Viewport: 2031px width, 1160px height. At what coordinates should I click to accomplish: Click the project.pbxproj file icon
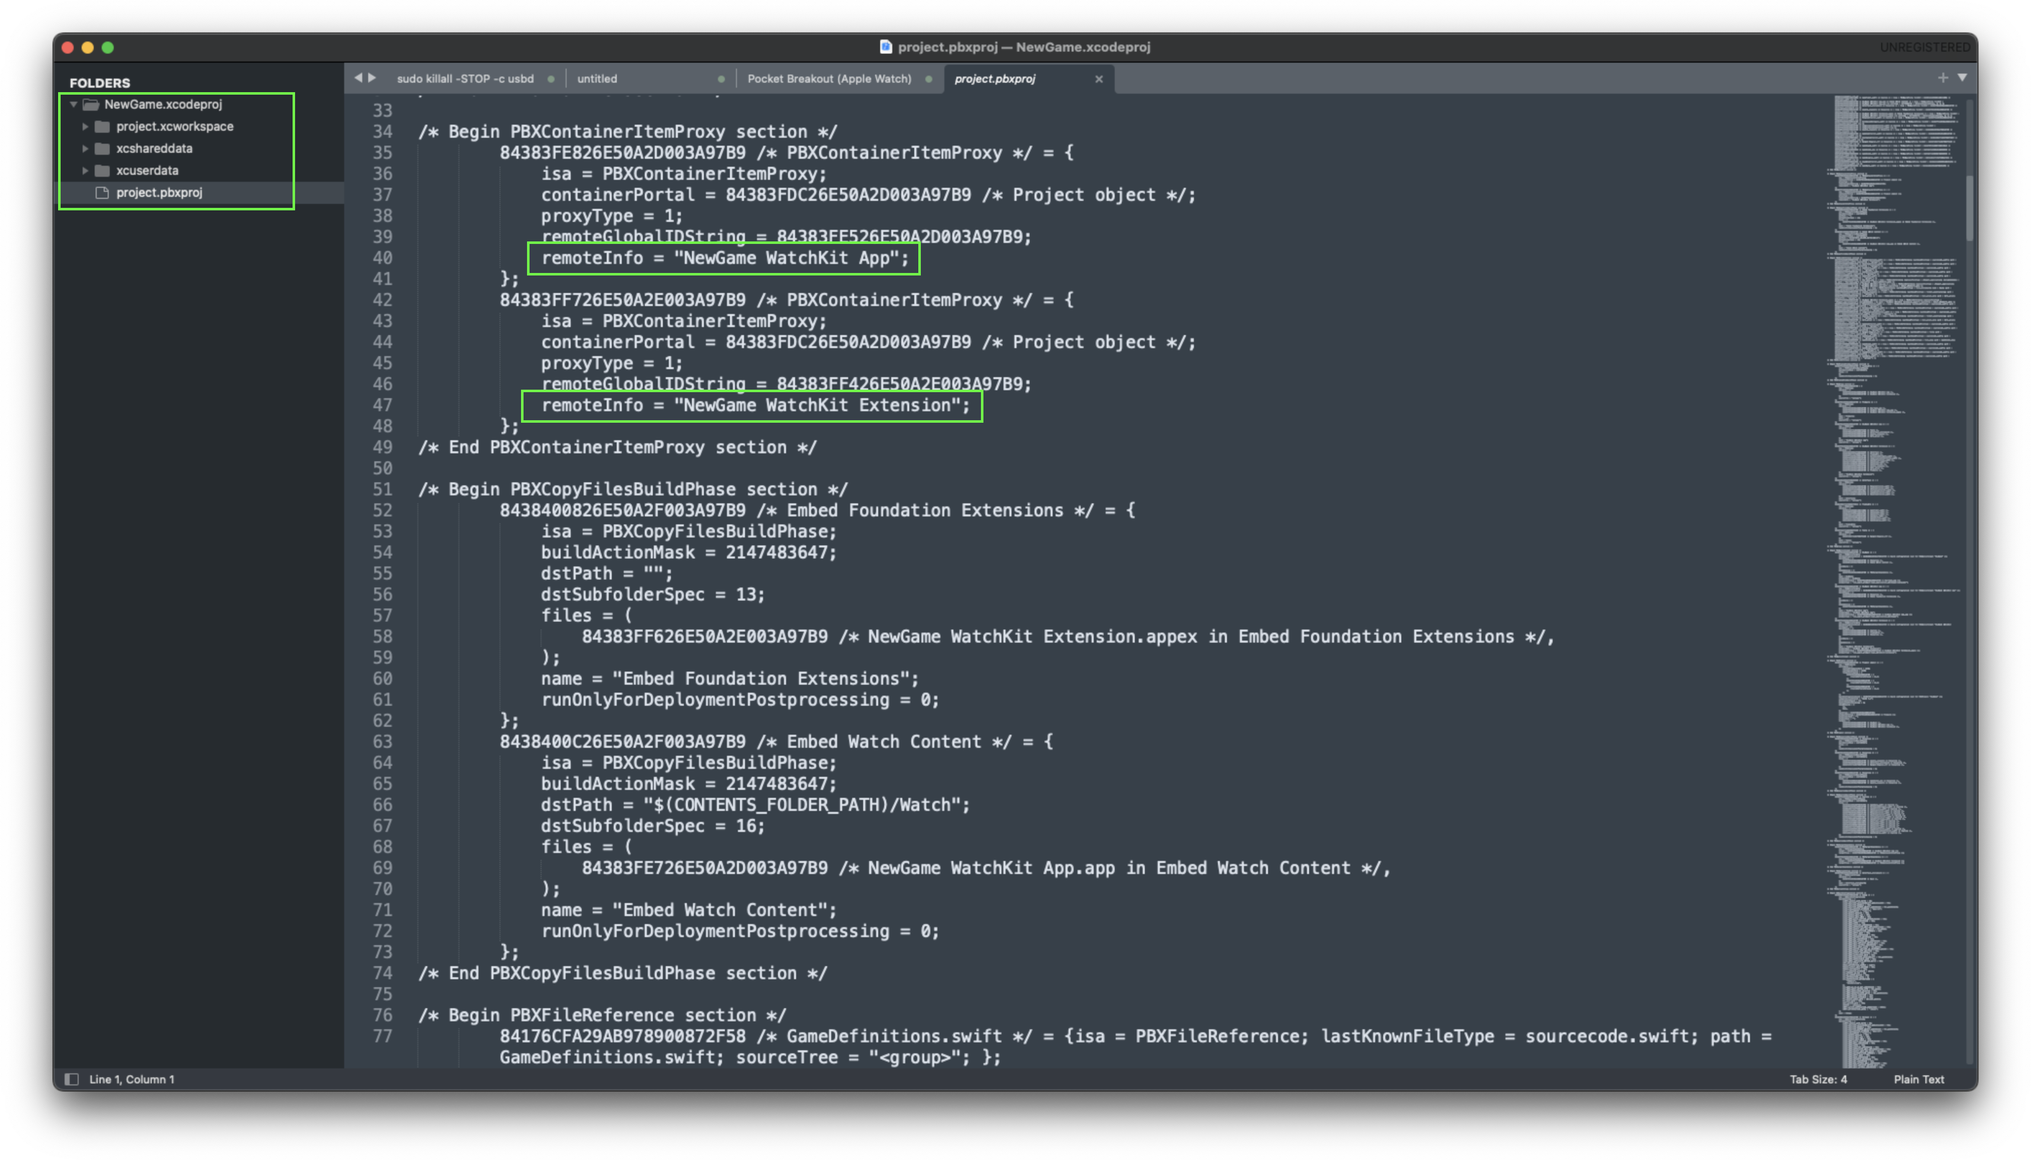pyautogui.click(x=102, y=193)
